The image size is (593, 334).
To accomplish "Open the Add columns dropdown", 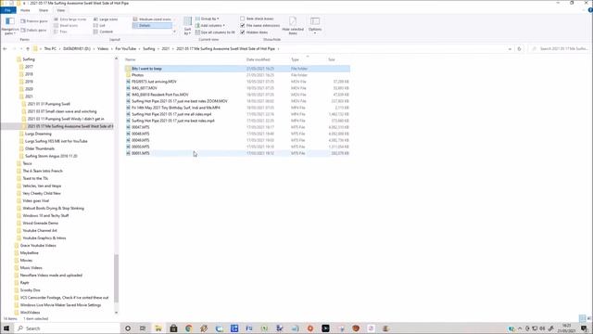I will [x=210, y=25].
